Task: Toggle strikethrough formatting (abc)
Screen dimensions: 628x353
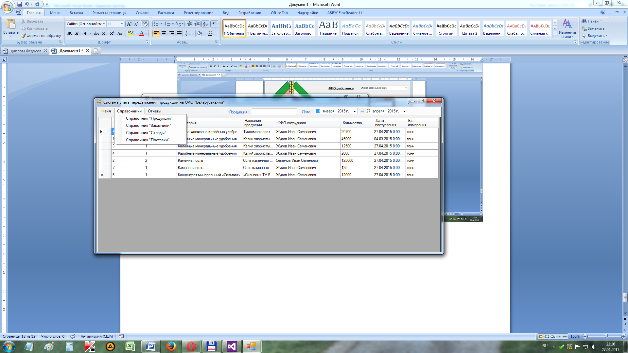Action: point(96,33)
